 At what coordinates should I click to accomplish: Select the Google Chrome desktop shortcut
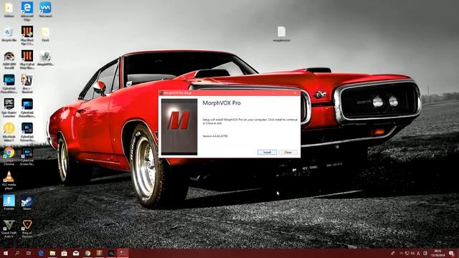(x=9, y=156)
